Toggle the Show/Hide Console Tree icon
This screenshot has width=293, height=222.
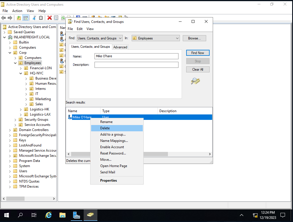pyautogui.click(x=25, y=18)
